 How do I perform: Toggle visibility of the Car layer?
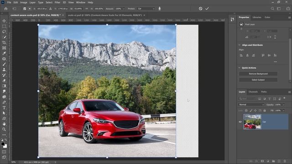tap(240, 122)
